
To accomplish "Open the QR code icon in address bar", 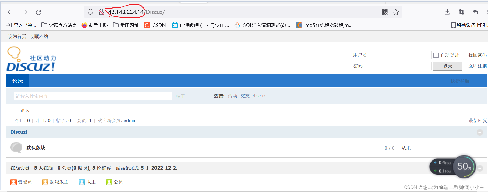I will point(385,12).
